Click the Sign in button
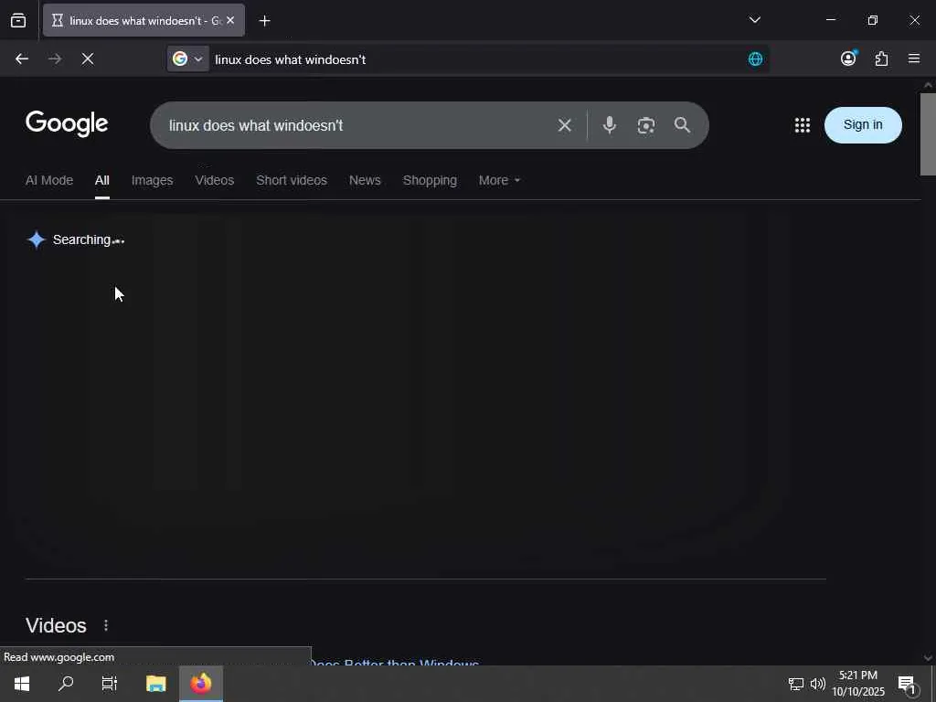This screenshot has height=702, width=936. point(863,124)
